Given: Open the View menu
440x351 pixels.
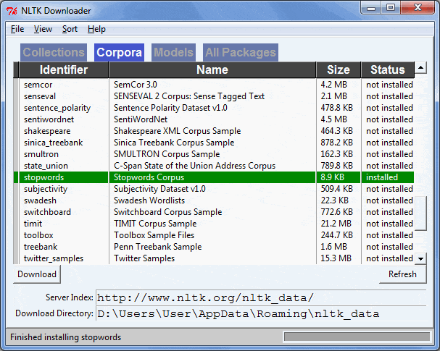Looking at the screenshot, I should click(43, 29).
